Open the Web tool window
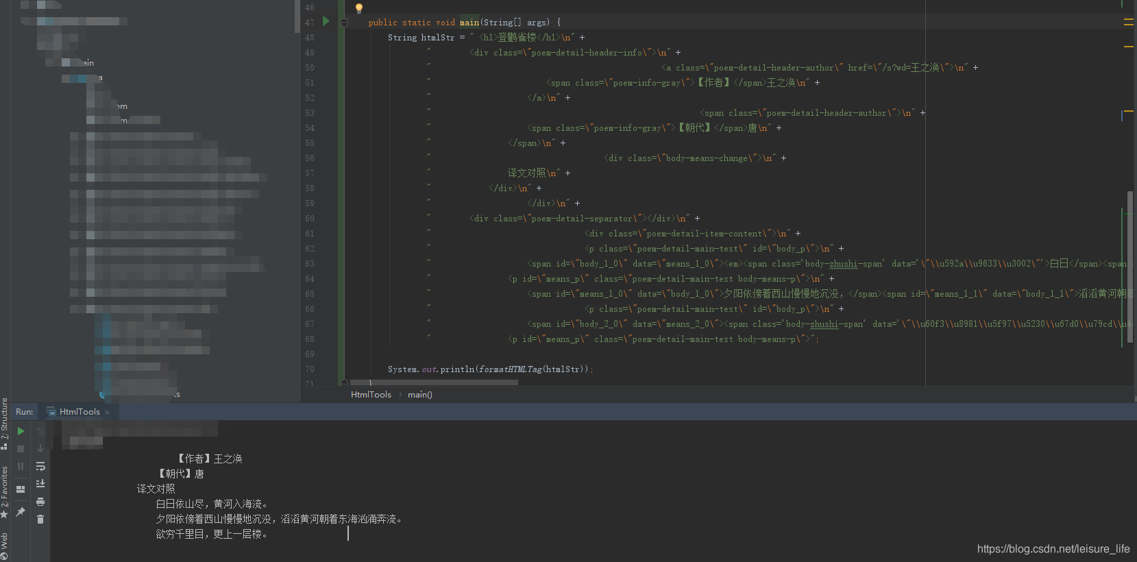 (x=5, y=546)
